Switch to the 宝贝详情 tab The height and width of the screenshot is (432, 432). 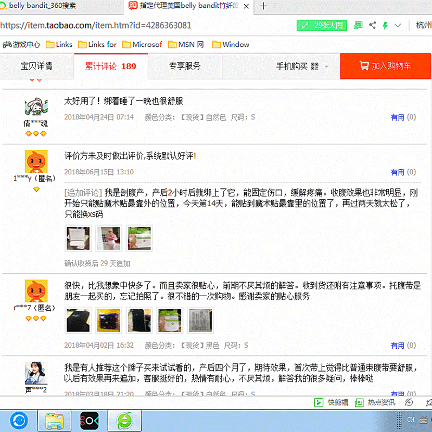[x=36, y=66]
